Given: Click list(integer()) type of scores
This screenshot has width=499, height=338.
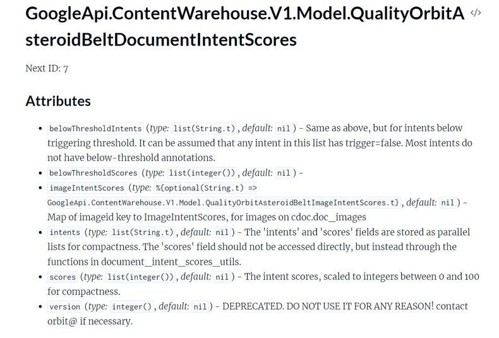Looking at the screenshot, I should click(x=141, y=277).
